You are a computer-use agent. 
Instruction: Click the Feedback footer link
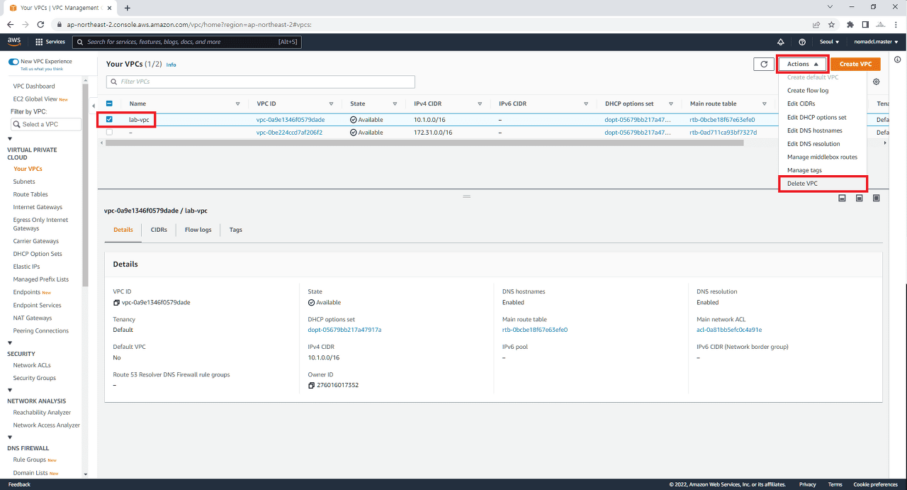(19, 484)
